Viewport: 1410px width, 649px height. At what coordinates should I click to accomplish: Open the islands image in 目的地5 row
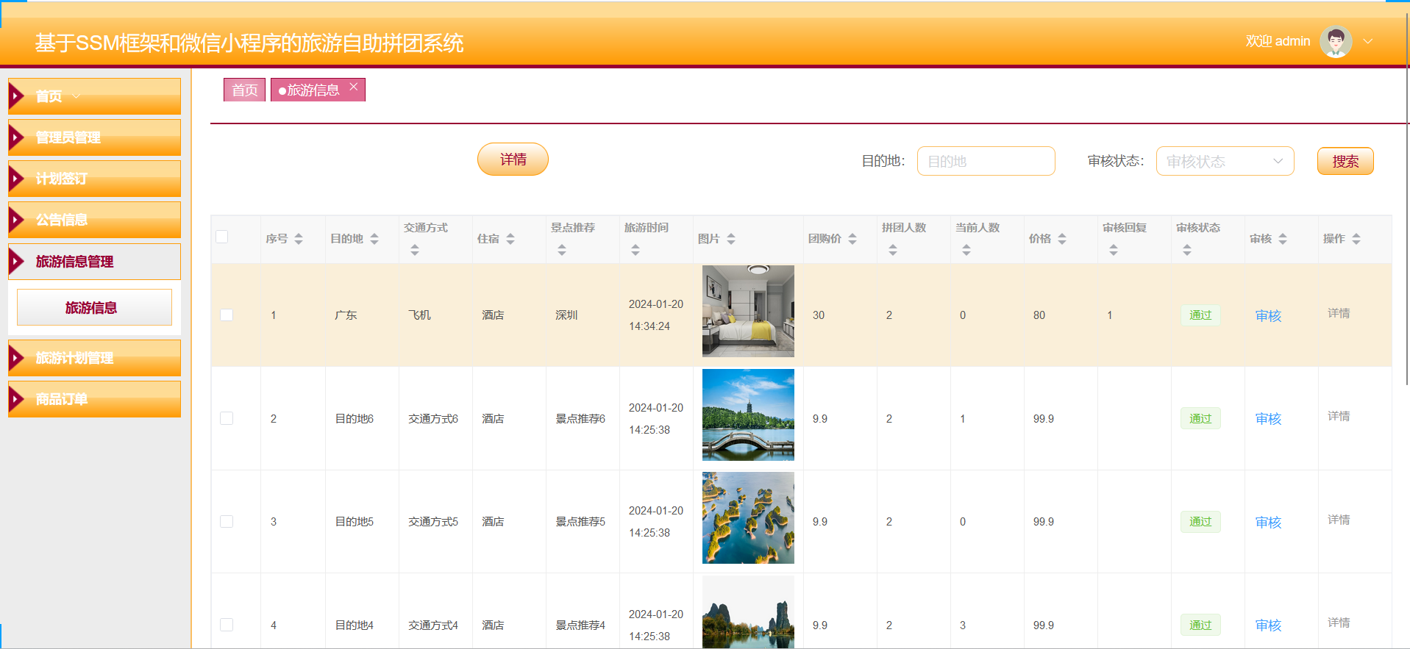tap(748, 518)
